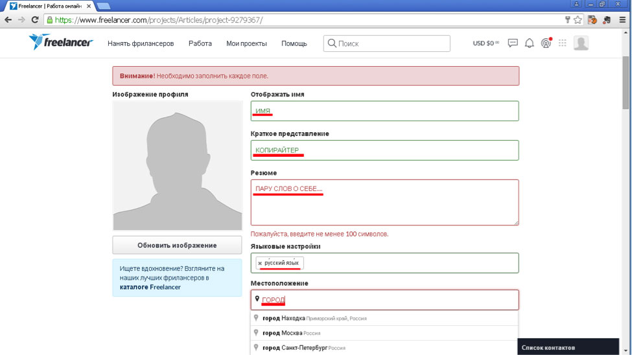Screen dimensions: 632x355
Task: Open Список контактов panel
Action: pyautogui.click(x=568, y=347)
